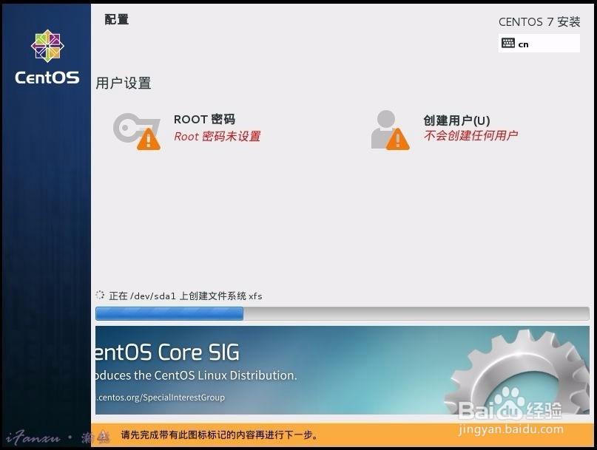Open the cn keyboard layout selector

pyautogui.click(x=539, y=44)
